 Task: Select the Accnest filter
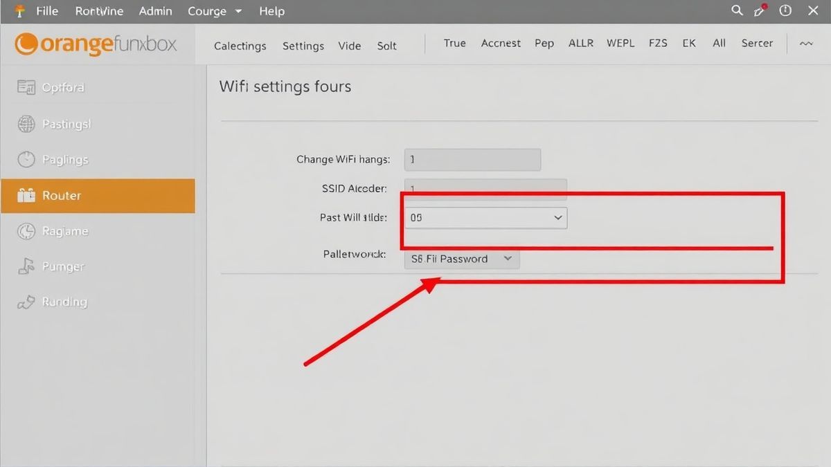[501, 43]
